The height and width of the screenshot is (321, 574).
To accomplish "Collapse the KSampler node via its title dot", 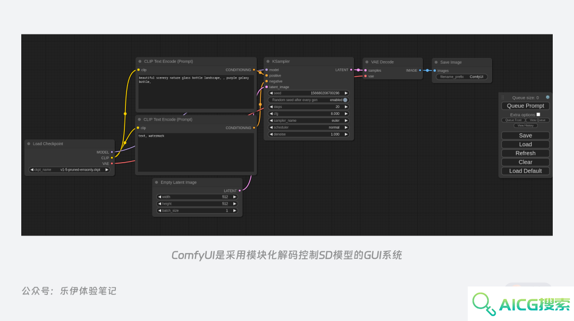I will pos(268,62).
